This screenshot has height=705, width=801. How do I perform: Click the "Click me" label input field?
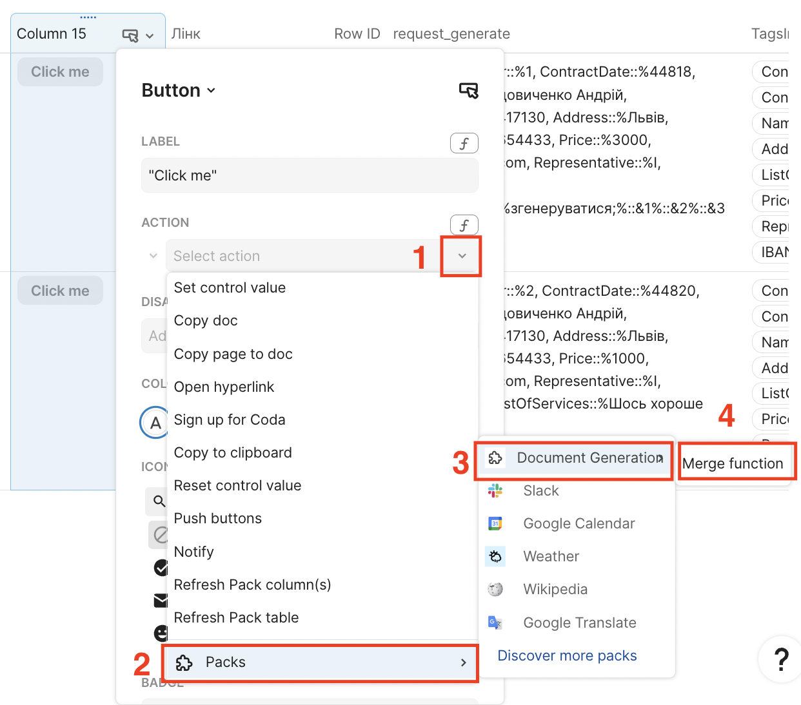(x=310, y=175)
